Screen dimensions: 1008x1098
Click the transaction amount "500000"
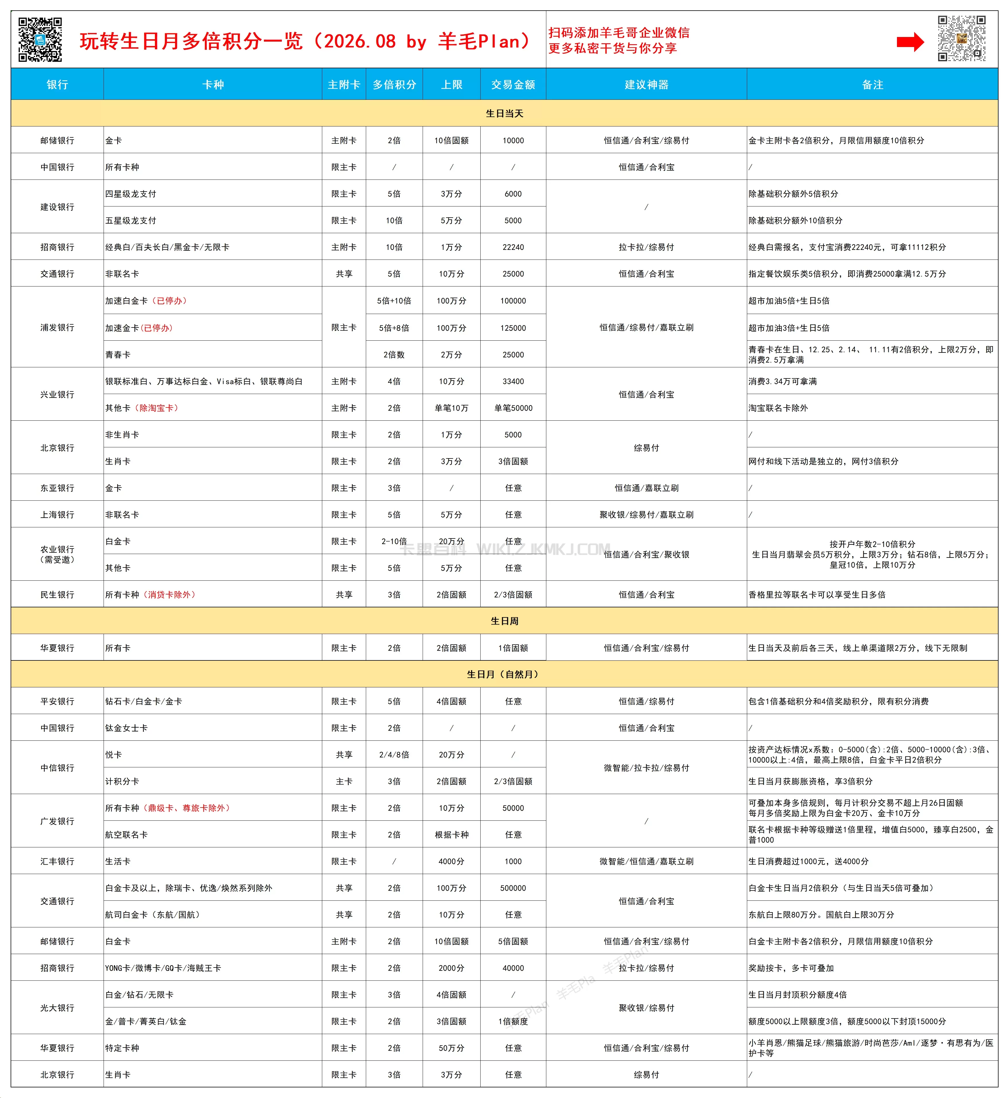coord(513,888)
